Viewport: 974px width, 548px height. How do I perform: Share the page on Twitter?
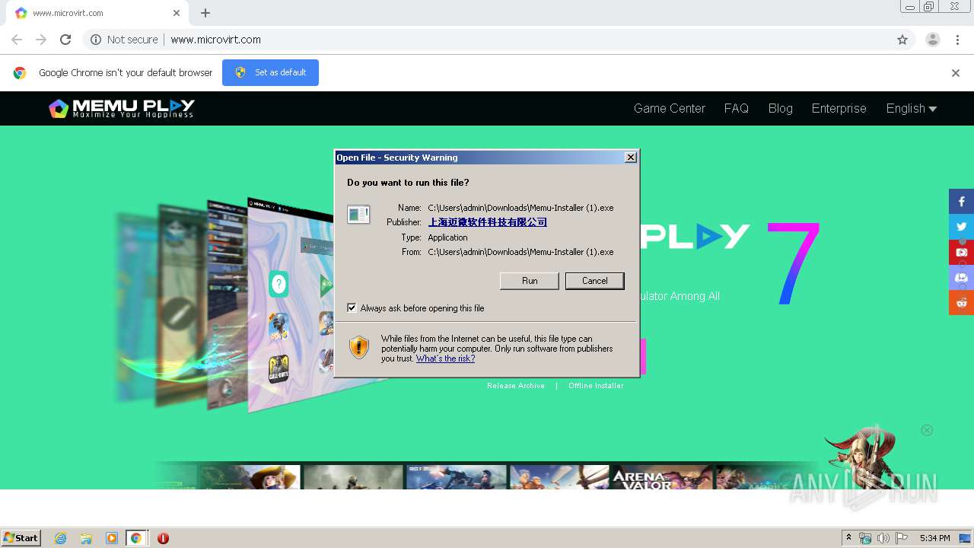tap(961, 227)
